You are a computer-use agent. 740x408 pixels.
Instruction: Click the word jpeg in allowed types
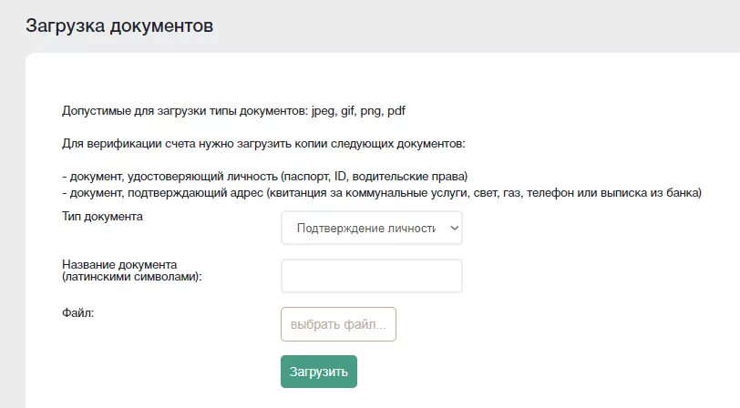324,111
